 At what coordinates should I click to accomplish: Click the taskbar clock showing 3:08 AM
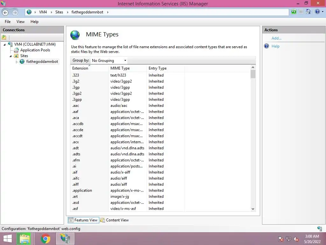tap(312, 239)
